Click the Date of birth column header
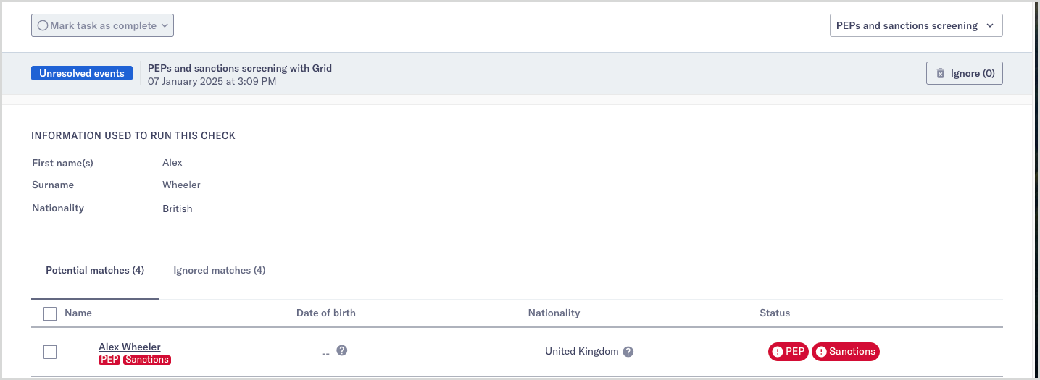Image resolution: width=1040 pixels, height=380 pixels. (326, 313)
